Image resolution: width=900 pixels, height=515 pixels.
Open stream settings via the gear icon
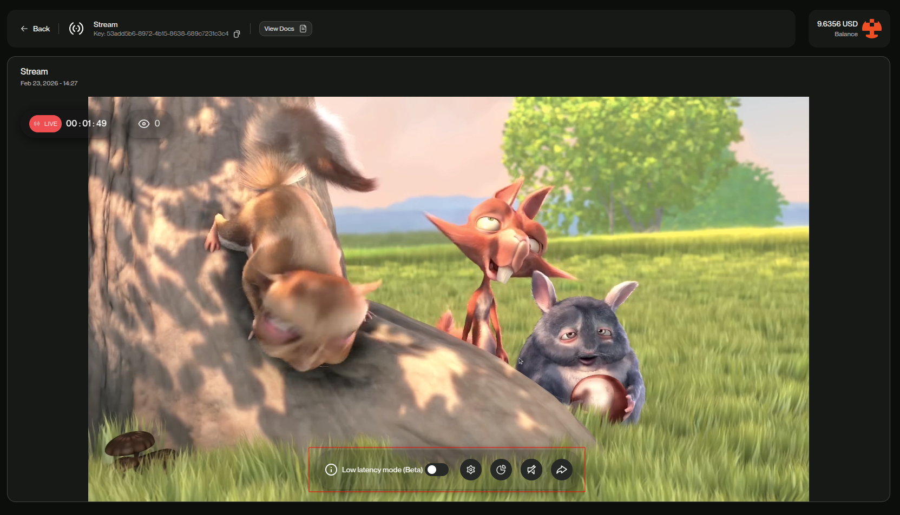[x=470, y=470]
